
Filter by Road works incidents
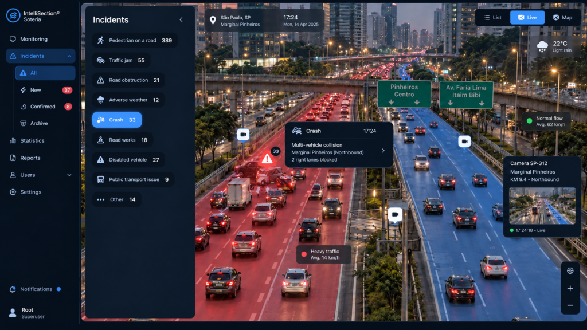[123, 140]
